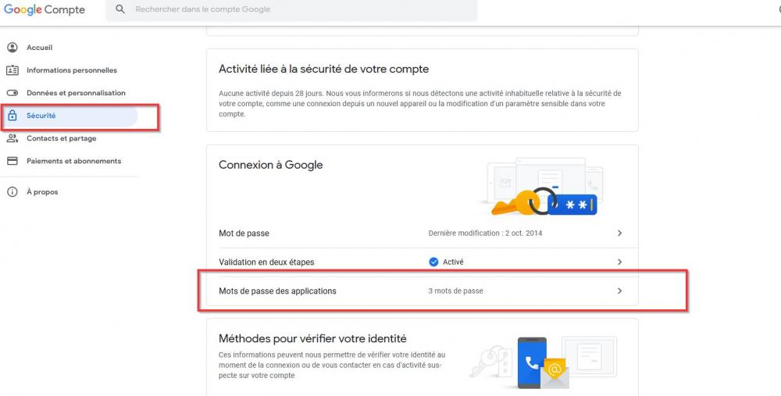Click the blue Activé checkmark
The width and height of the screenshot is (781, 396).
433,262
